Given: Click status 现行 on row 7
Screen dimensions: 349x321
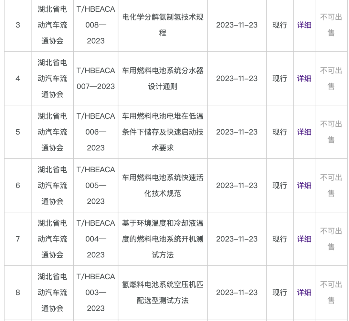Looking at the screenshot, I should click(279, 239).
